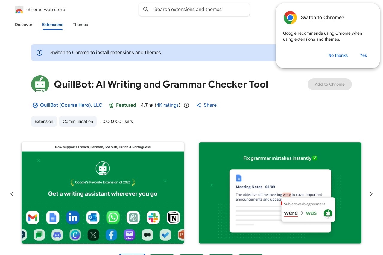The width and height of the screenshot is (383, 255).
Task: Open the Discover tab
Action: click(24, 25)
